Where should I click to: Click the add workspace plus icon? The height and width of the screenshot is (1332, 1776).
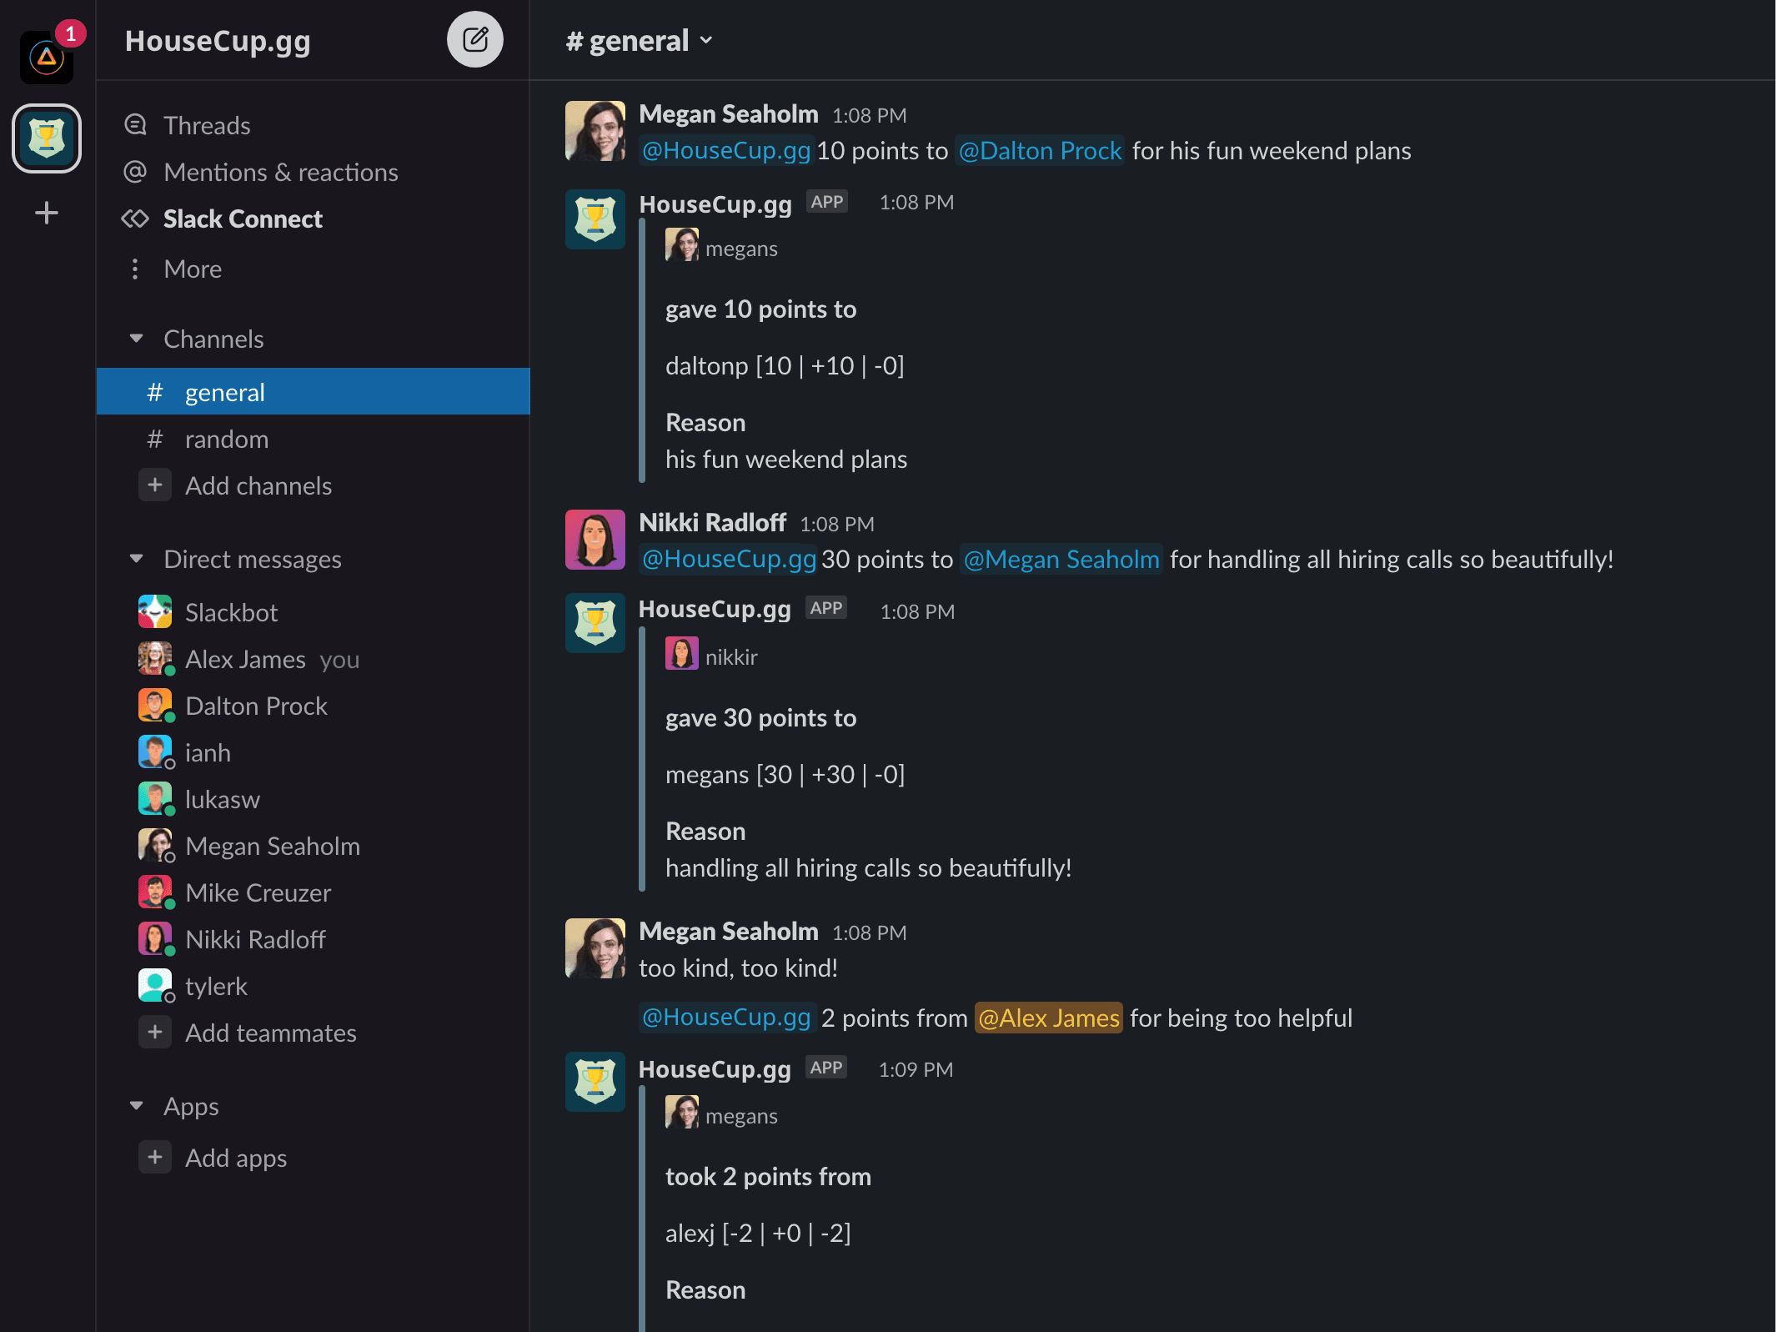[47, 213]
